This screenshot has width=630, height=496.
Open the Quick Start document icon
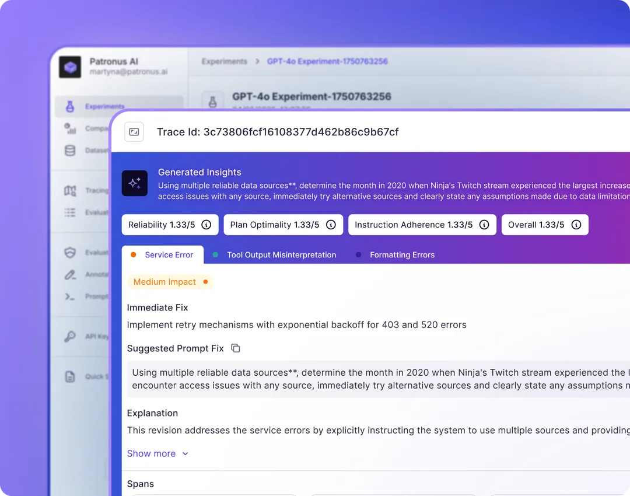[x=70, y=376]
